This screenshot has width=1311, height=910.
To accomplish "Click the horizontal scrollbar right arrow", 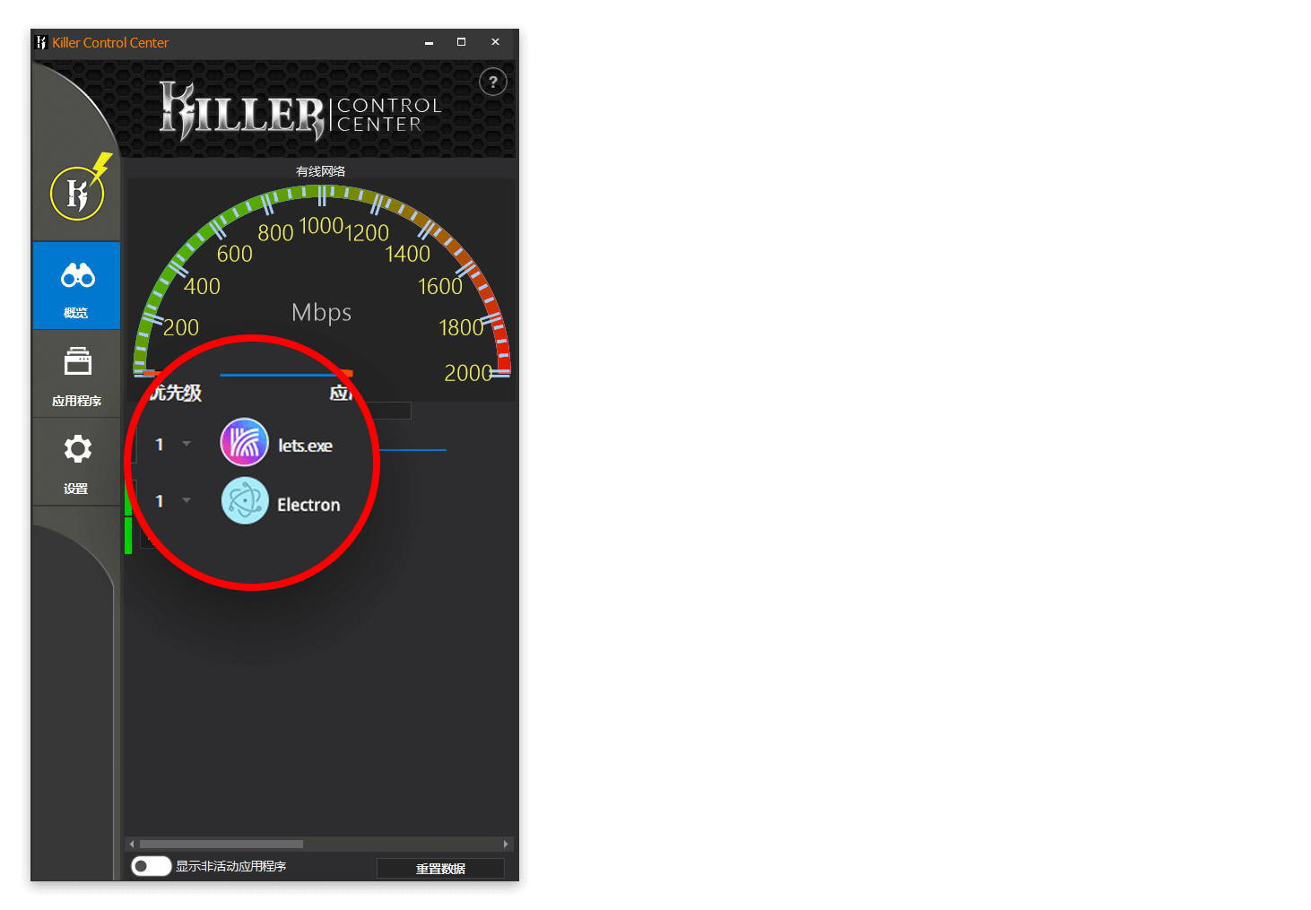I will 506,844.
